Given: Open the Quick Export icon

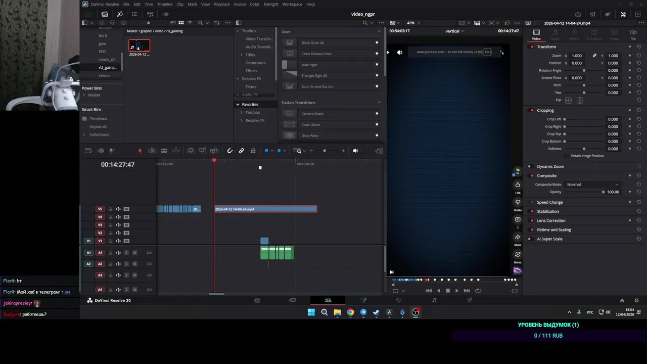Looking at the screenshot, I should pyautogui.click(x=578, y=14).
